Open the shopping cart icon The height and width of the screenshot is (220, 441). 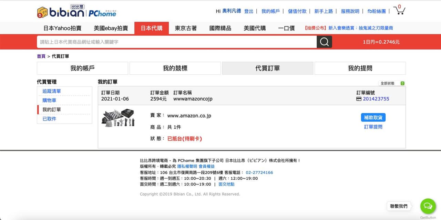click(x=399, y=10)
